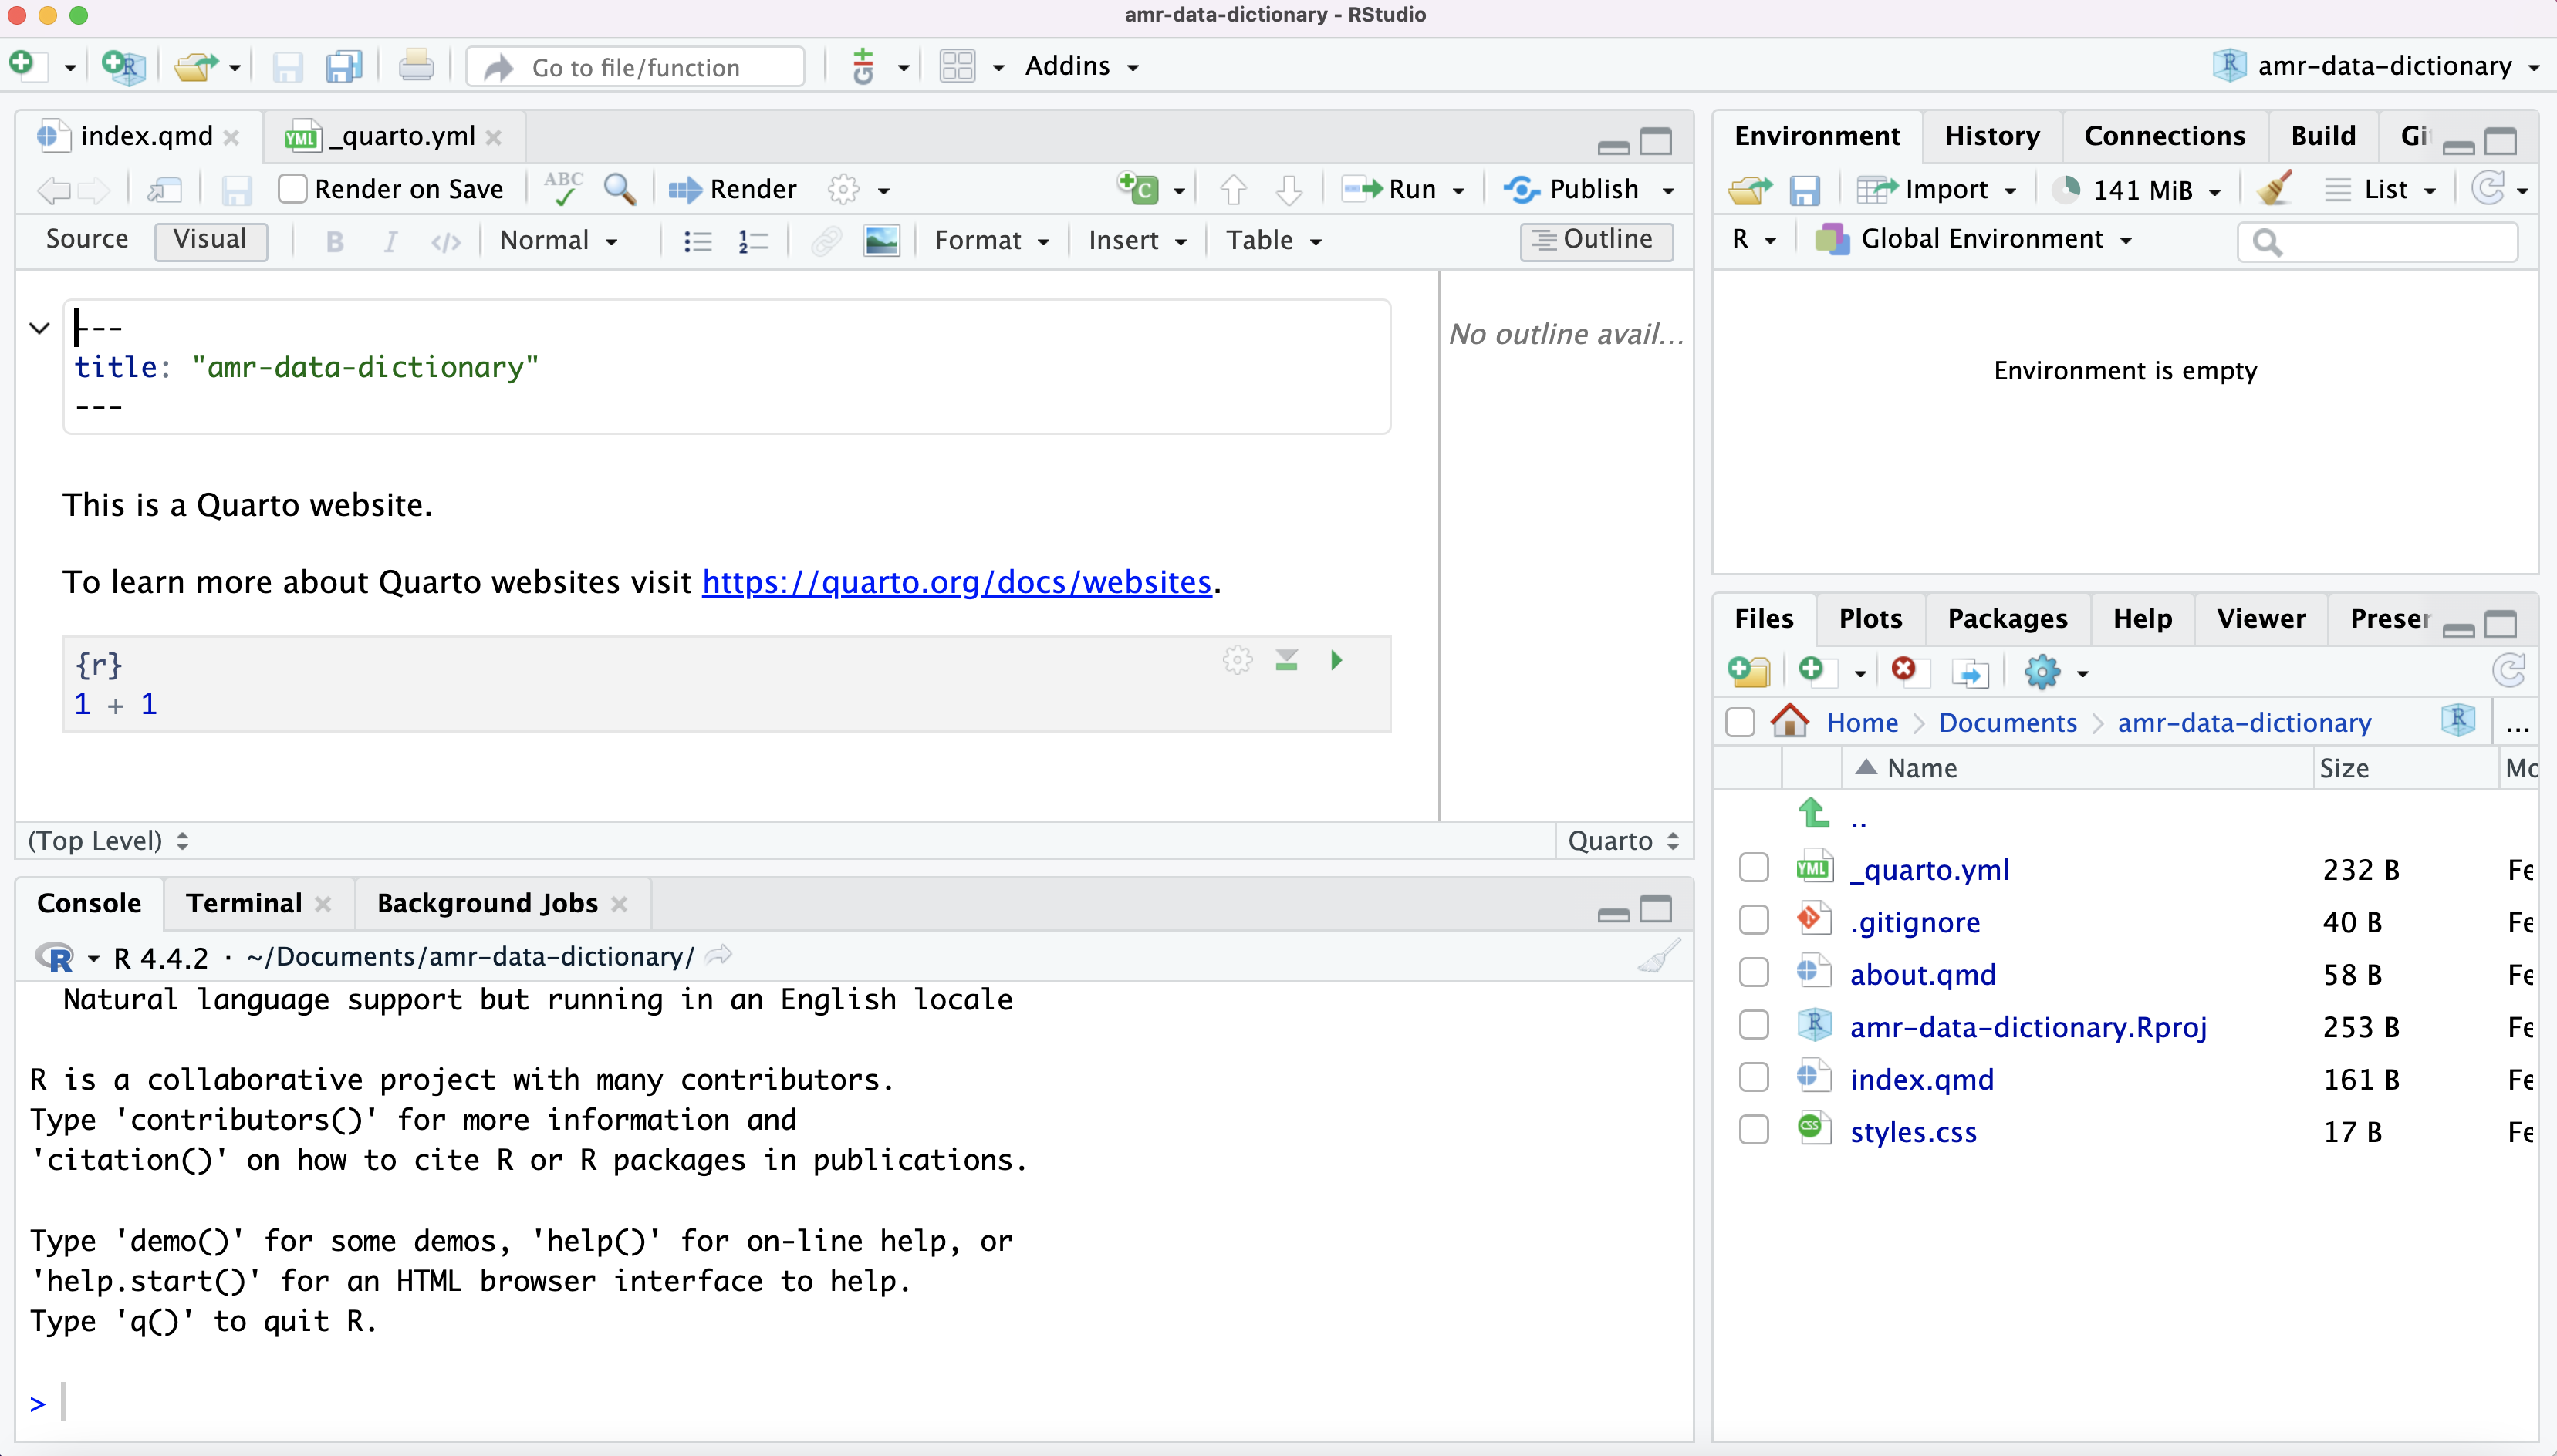Click the Print document icon
Viewport: 2557px width, 1456px height.
click(x=416, y=66)
